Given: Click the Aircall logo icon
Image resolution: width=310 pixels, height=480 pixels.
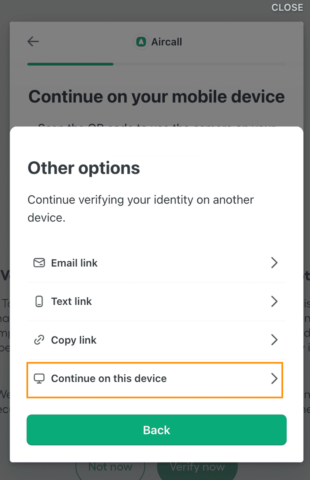Looking at the screenshot, I should [141, 42].
